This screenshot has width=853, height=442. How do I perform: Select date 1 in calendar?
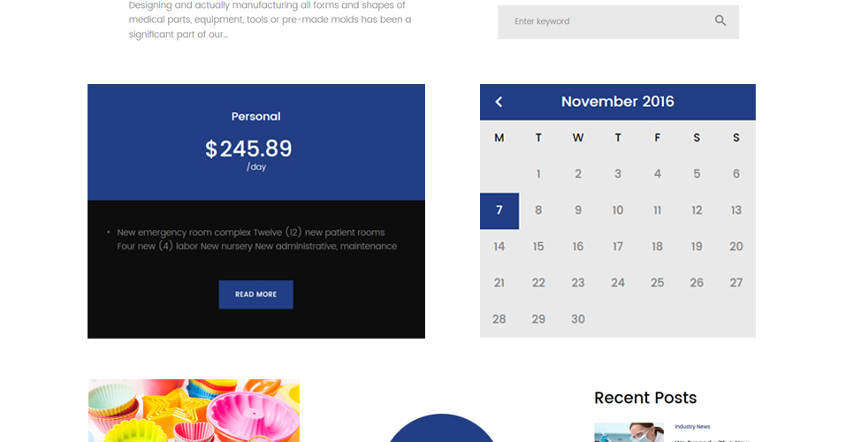pyautogui.click(x=538, y=173)
